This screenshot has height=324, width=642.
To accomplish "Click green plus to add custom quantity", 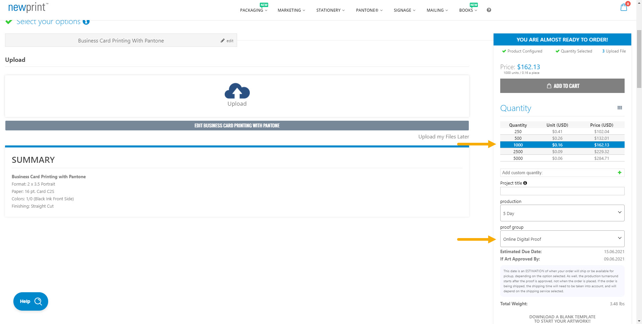I will (620, 173).
